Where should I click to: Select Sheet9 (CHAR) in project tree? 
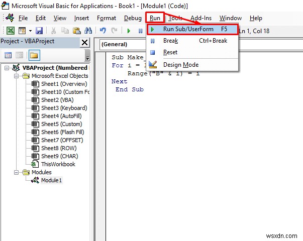(x=60, y=156)
